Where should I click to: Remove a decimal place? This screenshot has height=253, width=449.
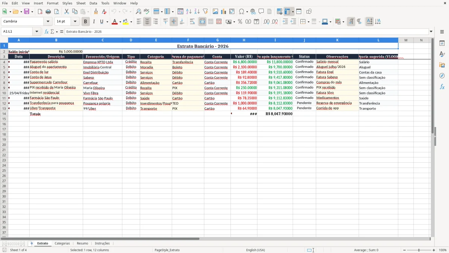click(x=275, y=22)
